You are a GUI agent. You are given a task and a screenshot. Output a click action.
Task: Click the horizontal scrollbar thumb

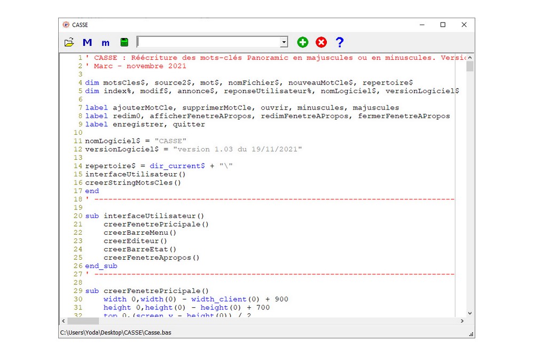[83, 321]
